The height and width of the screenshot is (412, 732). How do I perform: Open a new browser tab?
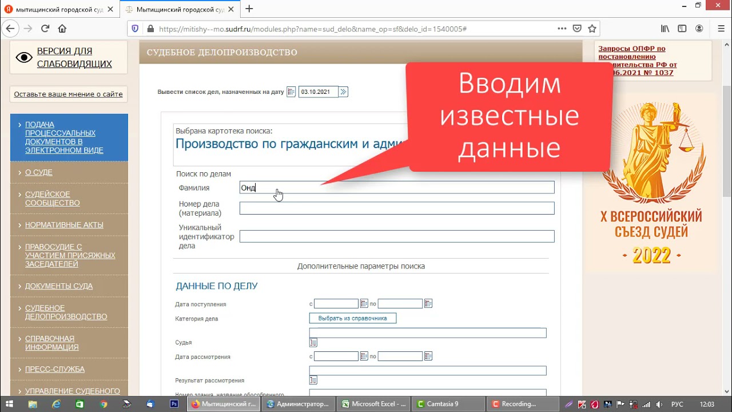click(x=249, y=9)
